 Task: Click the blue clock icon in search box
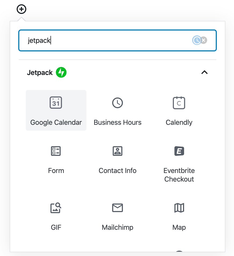(x=197, y=40)
